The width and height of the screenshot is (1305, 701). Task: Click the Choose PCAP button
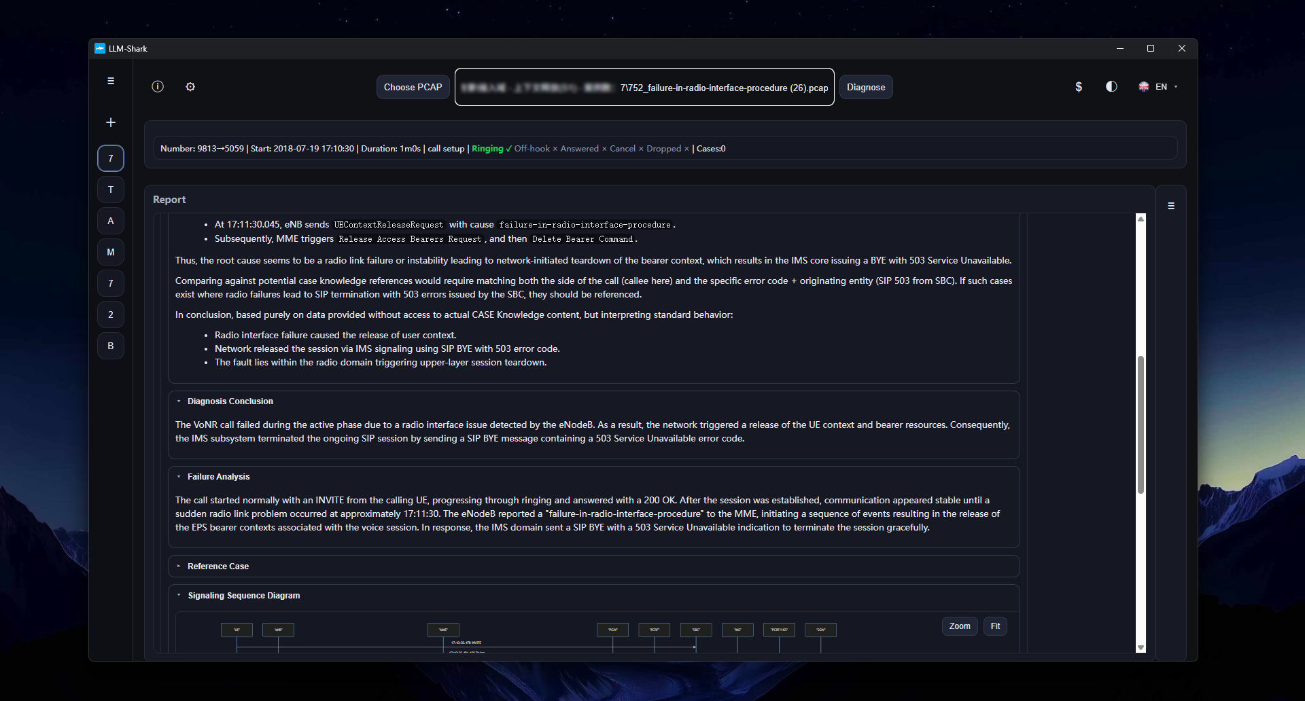[413, 87]
